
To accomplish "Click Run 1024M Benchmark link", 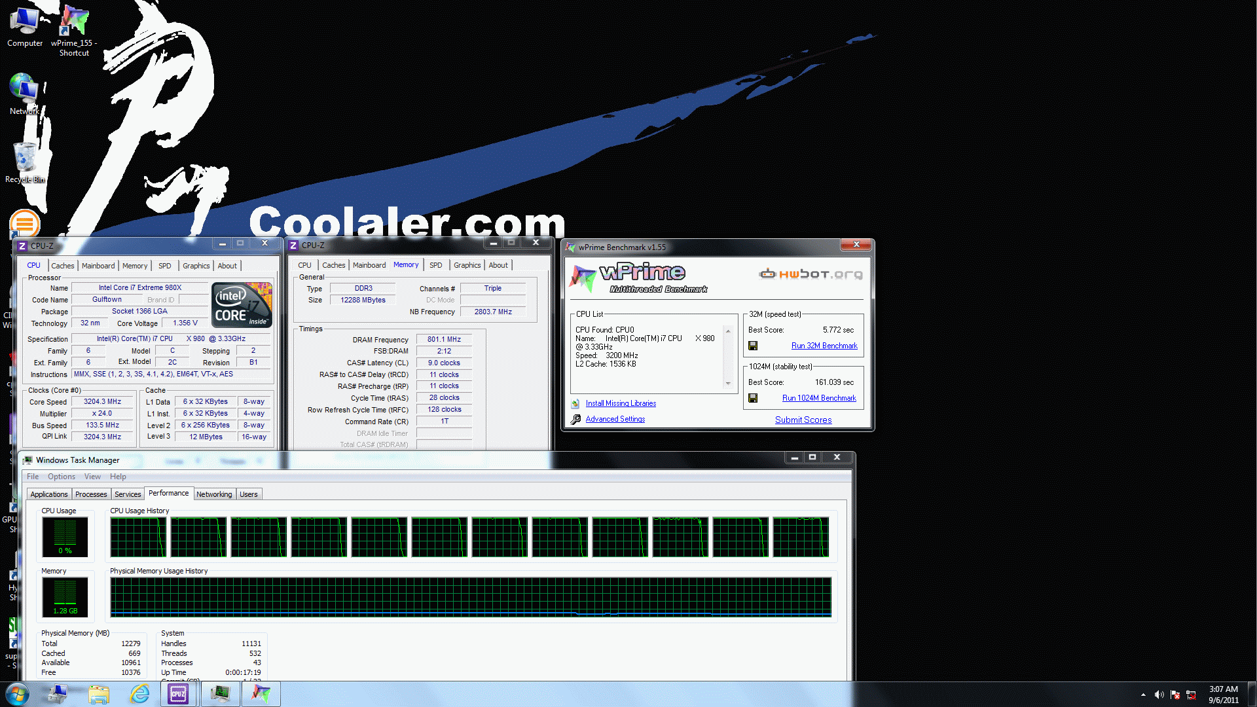I will [x=819, y=398].
